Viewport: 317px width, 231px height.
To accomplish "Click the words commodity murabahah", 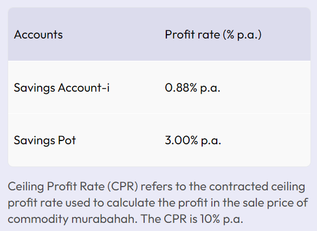I will point(73,219).
